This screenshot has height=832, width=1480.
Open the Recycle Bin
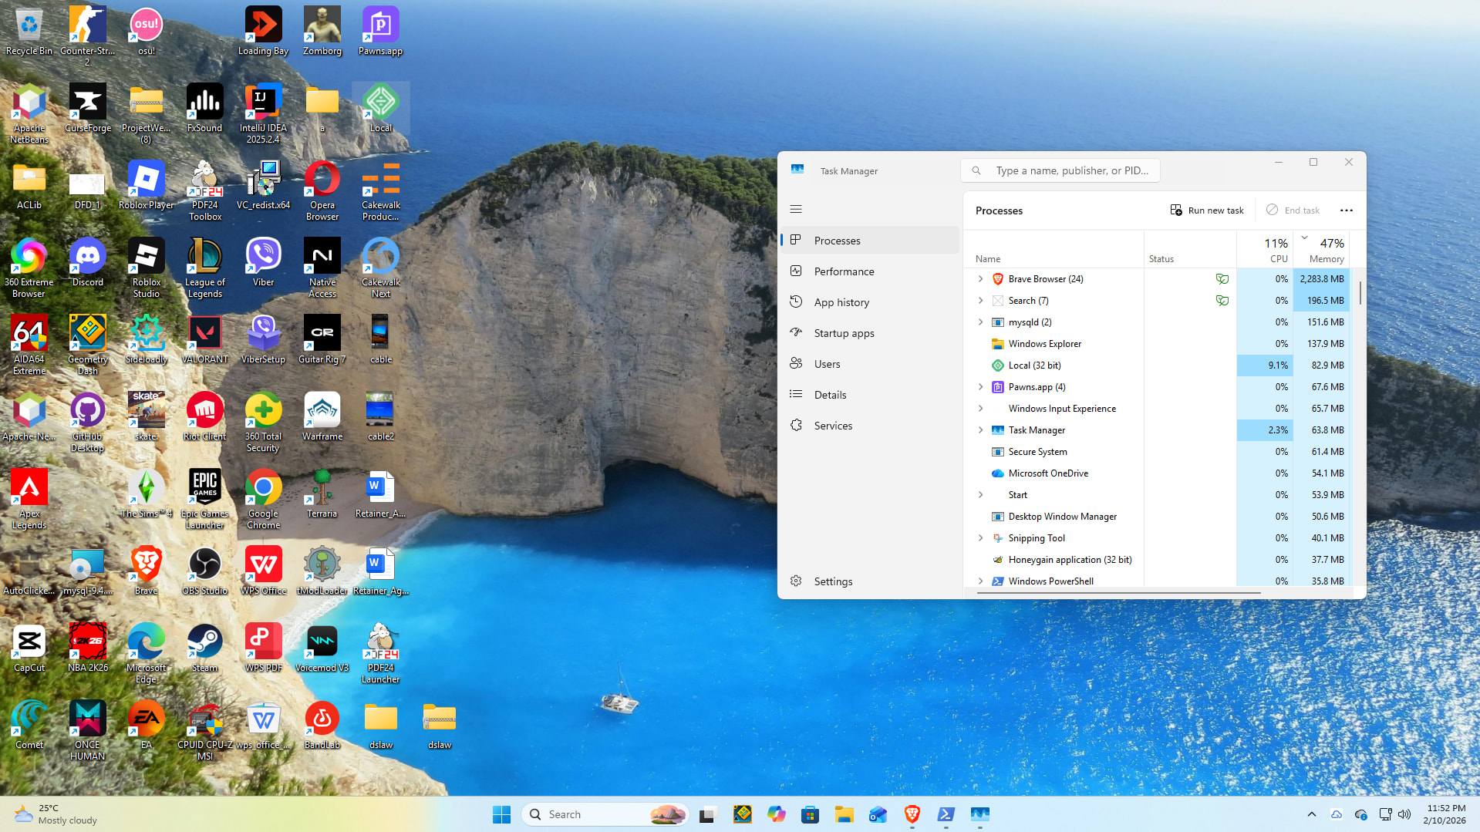pos(29,32)
